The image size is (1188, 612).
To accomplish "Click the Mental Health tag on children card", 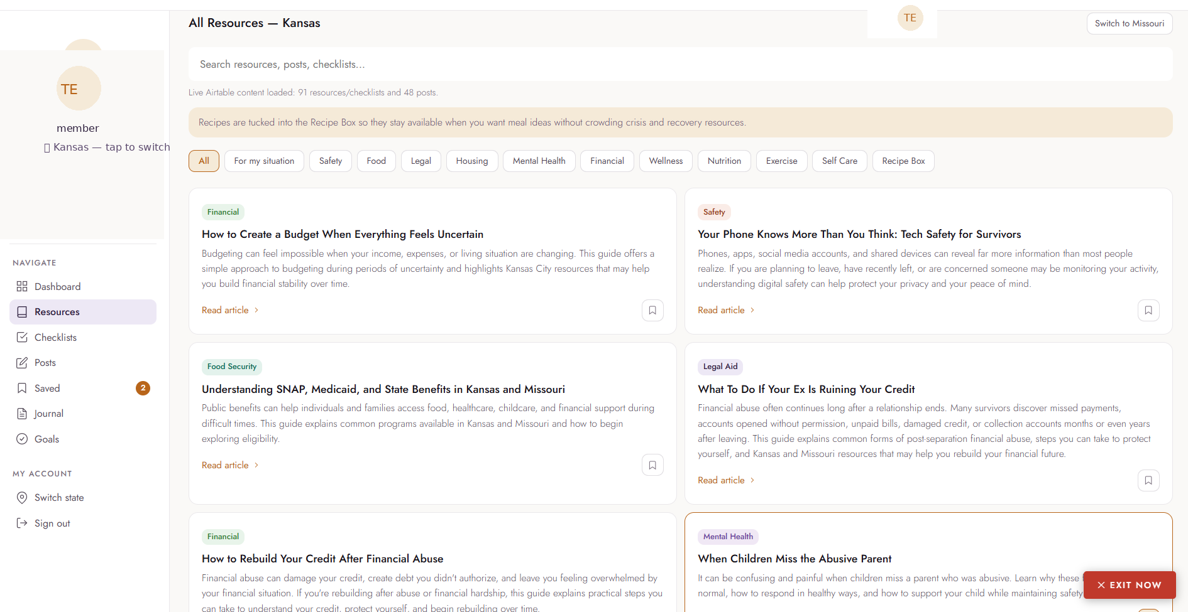I will click(x=728, y=537).
